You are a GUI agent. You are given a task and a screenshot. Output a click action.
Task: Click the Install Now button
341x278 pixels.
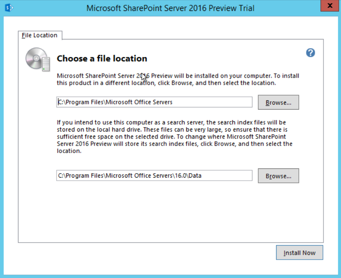pos(299,253)
